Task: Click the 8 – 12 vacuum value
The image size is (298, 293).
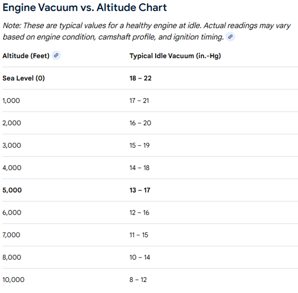Action: click(x=138, y=280)
